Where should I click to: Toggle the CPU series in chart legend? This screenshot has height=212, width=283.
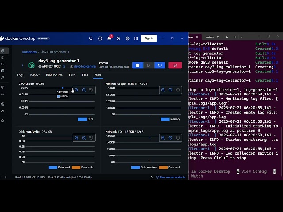pos(85,119)
